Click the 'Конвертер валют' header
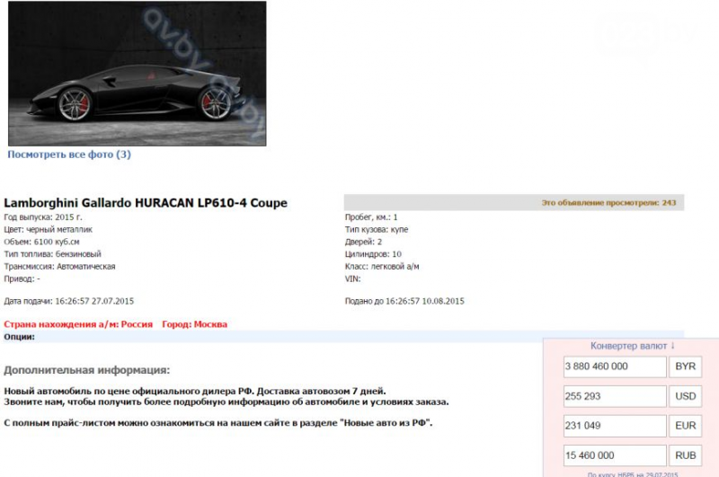The width and height of the screenshot is (719, 477). point(628,346)
